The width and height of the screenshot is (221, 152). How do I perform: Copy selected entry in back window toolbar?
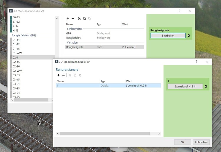coord(84,18)
